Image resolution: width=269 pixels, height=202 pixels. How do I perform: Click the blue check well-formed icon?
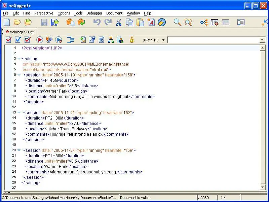(x=18, y=40)
